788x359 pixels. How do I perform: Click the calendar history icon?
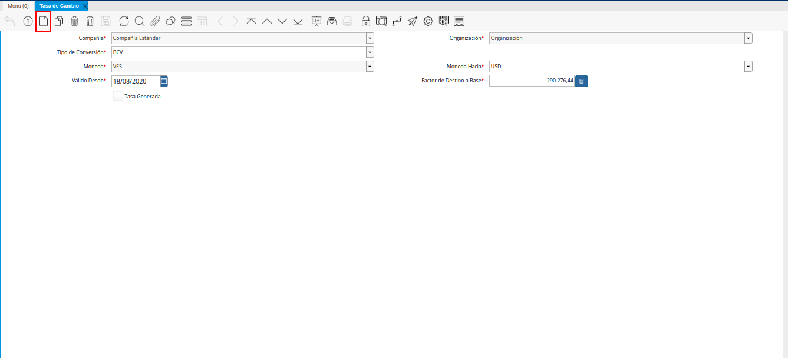click(202, 22)
